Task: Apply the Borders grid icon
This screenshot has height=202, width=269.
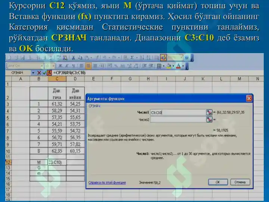Action: click(159, 66)
